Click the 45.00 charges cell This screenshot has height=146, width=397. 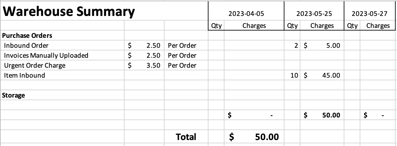point(322,75)
